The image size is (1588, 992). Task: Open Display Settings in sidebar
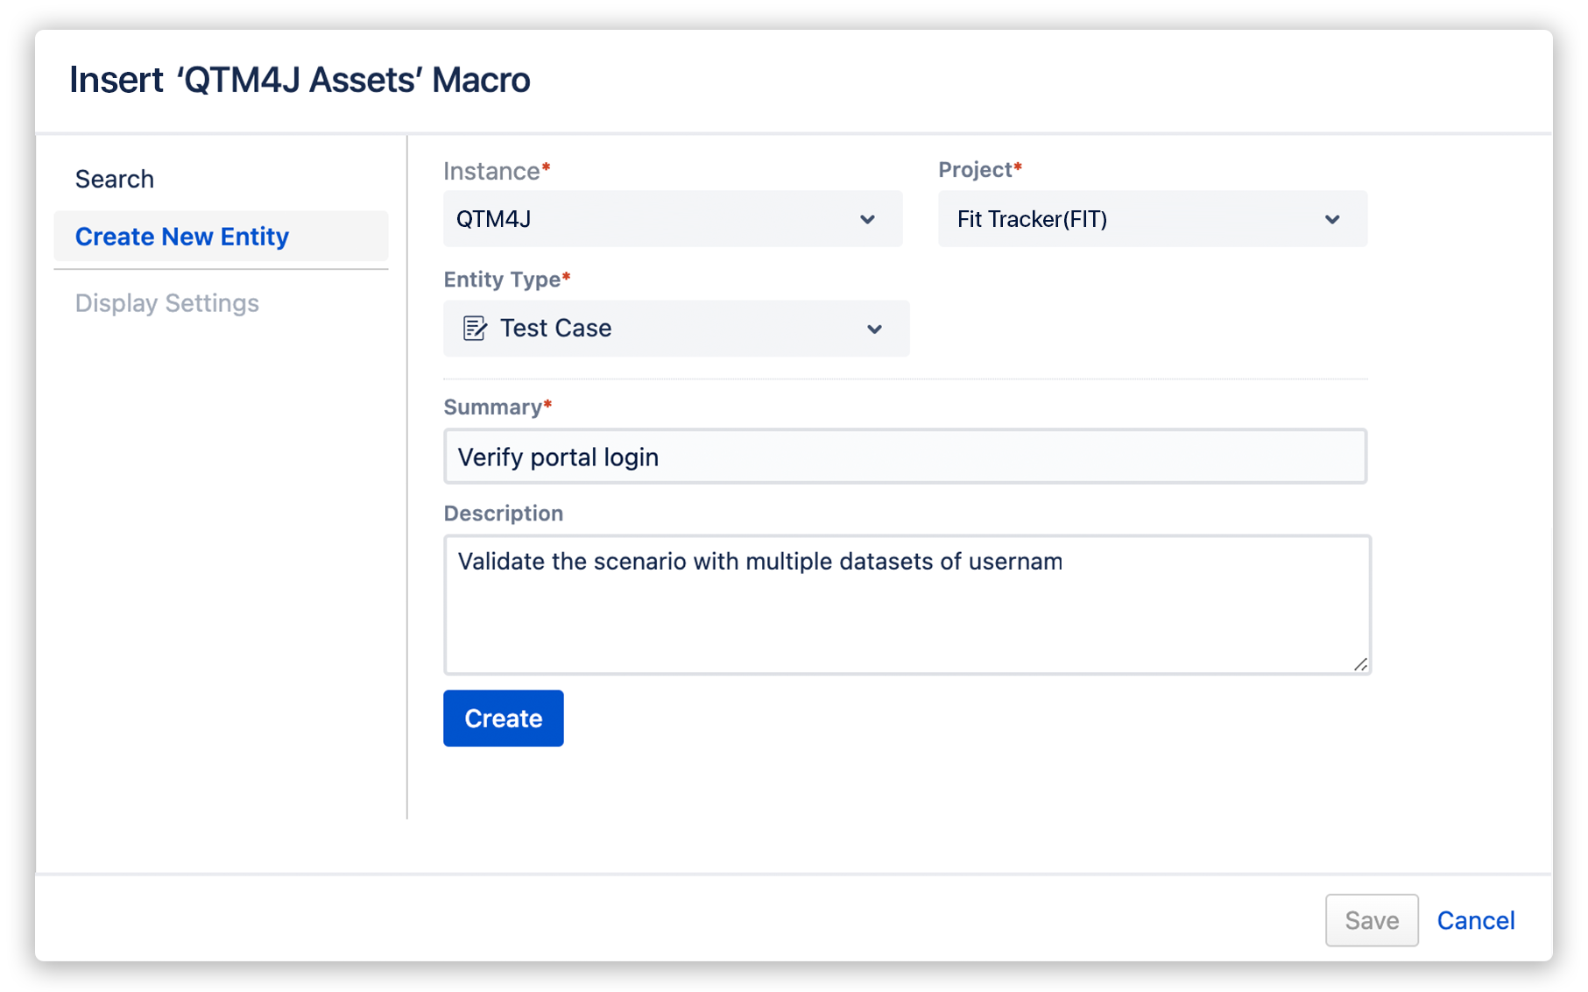pos(167,303)
